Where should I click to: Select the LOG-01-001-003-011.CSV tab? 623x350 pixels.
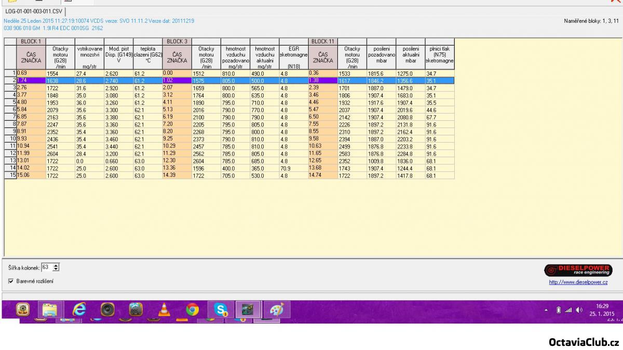34,11
